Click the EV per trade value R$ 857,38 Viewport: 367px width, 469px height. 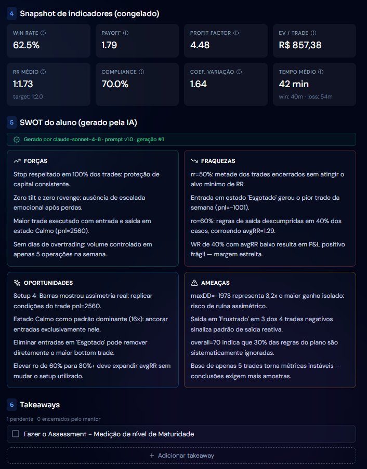pyautogui.click(x=300, y=45)
